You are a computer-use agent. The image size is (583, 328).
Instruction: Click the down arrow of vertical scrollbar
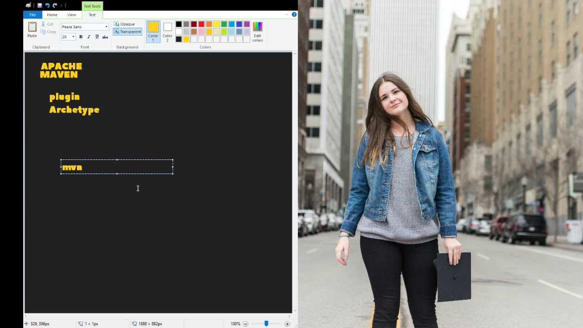point(295,311)
